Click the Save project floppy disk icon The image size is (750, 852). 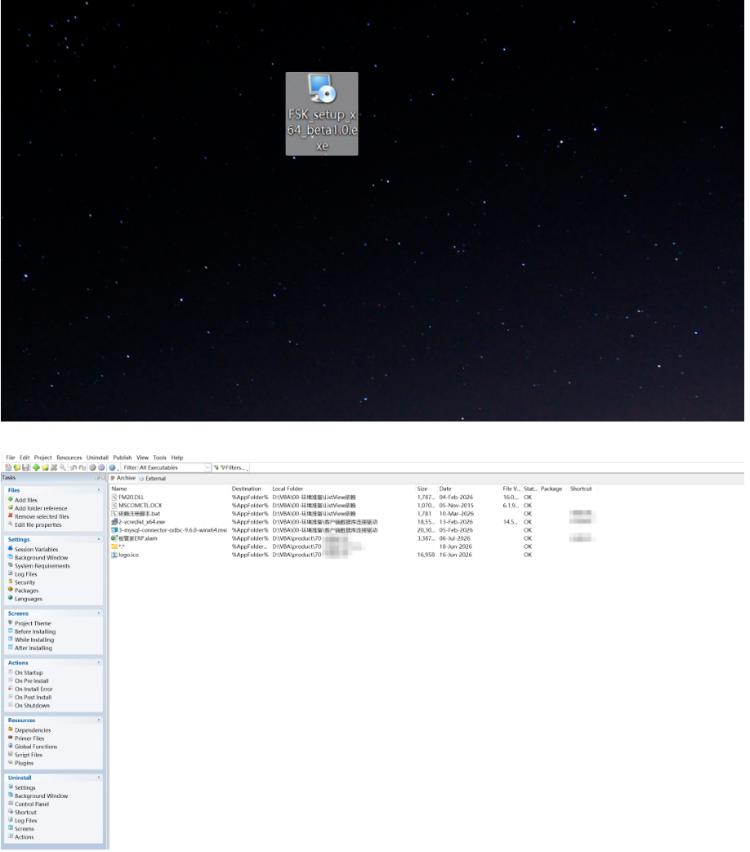tap(25, 467)
